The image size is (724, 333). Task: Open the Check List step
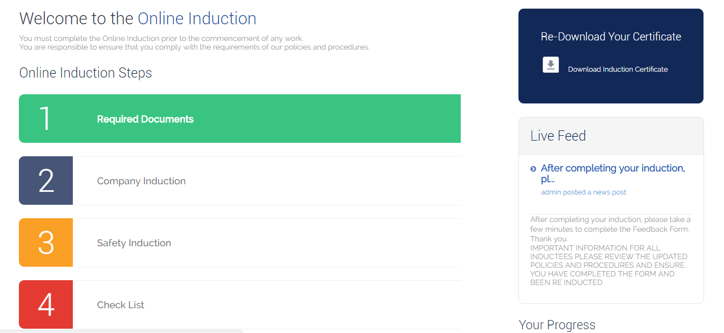(120, 305)
